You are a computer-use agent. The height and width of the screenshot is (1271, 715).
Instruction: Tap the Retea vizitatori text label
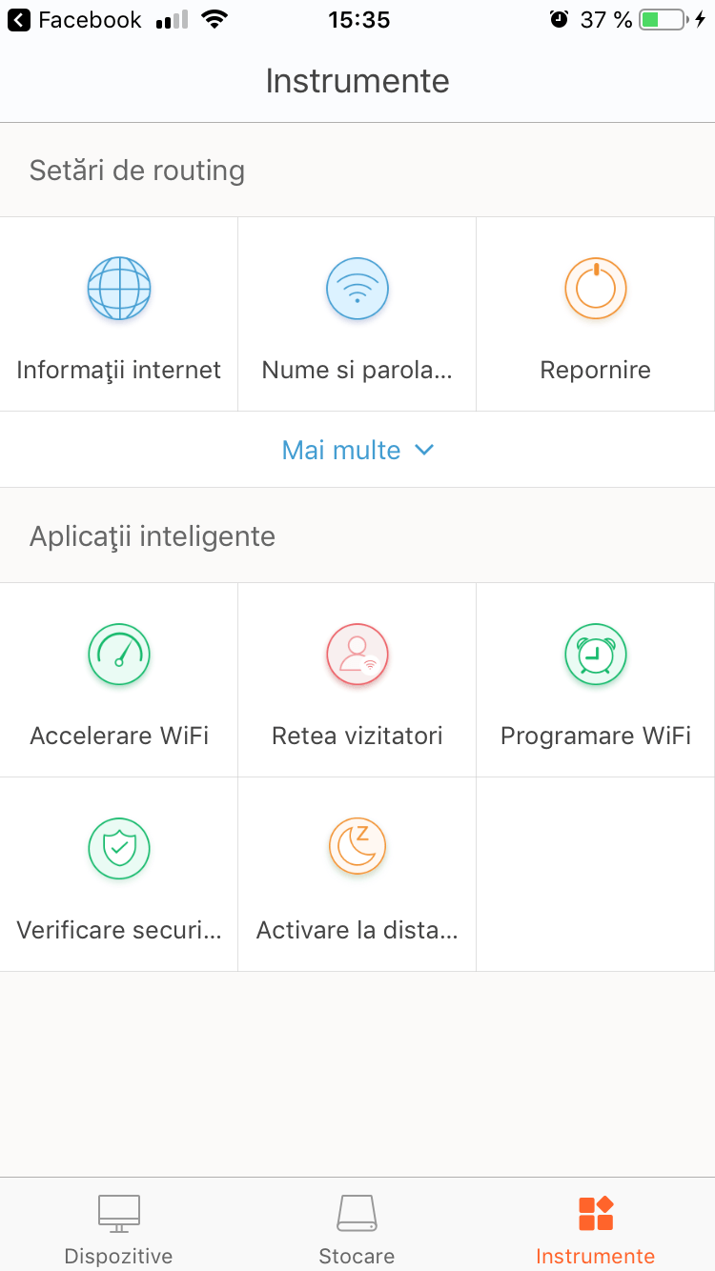click(357, 736)
